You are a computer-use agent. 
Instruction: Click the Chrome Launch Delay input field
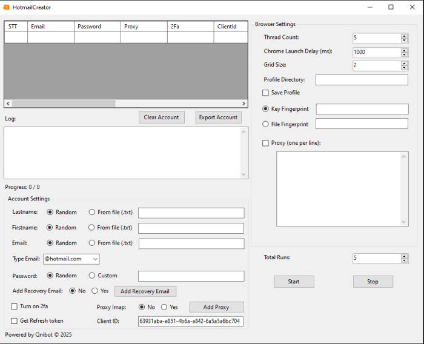377,53
